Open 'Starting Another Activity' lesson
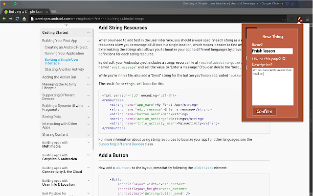313x196 pixels. pos(64,69)
